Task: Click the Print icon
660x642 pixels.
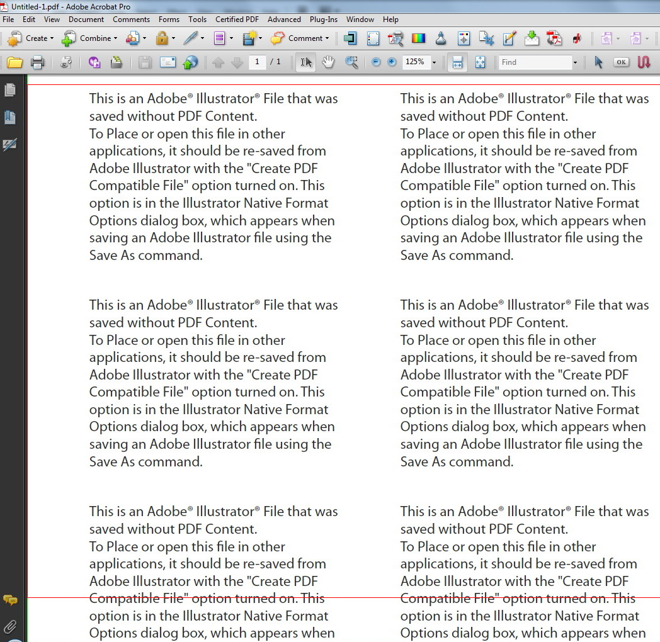Action: [37, 63]
